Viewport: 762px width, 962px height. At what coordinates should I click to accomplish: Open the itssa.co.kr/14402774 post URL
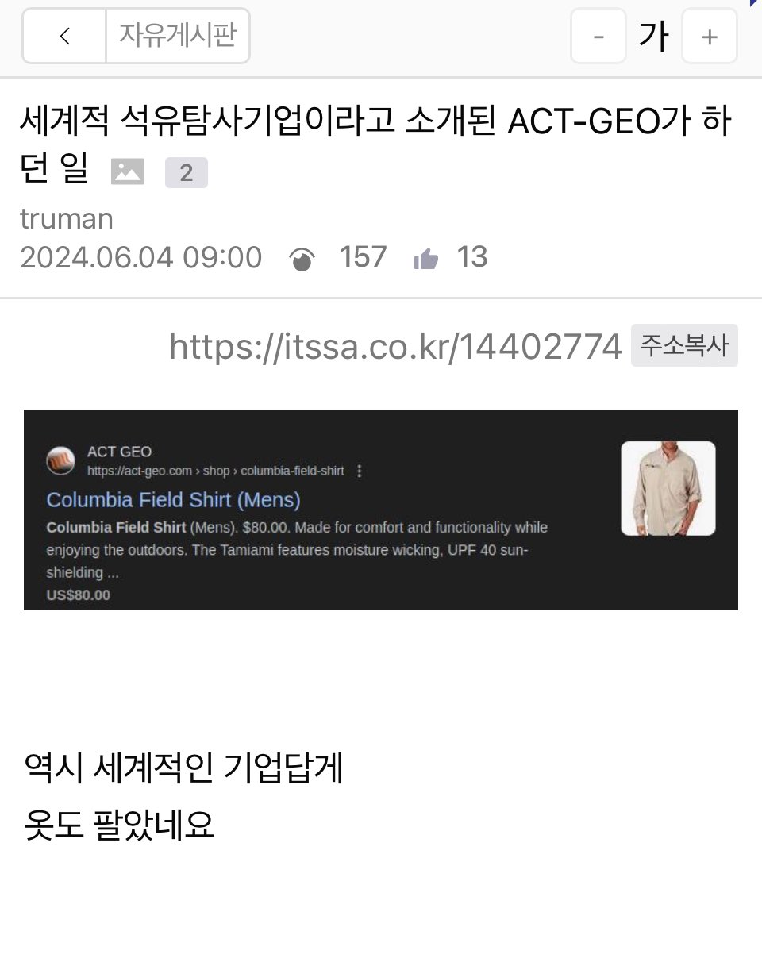click(395, 347)
